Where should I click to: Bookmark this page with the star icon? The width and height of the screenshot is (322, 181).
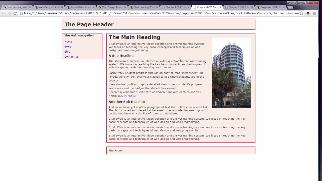coord(302,13)
